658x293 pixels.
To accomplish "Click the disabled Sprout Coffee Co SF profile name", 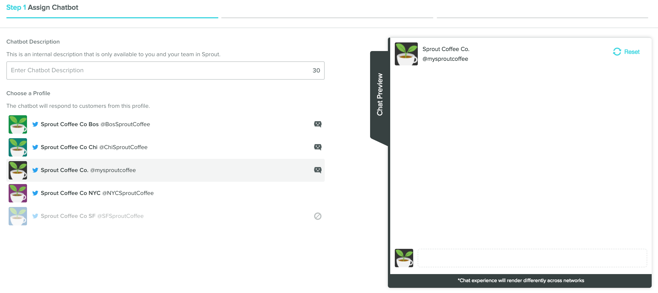I will coord(68,216).
